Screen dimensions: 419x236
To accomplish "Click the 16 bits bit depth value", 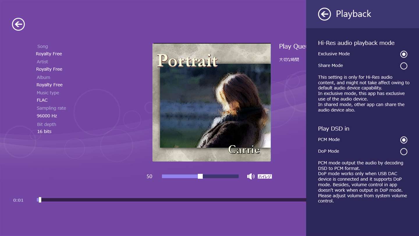I will tap(44, 131).
